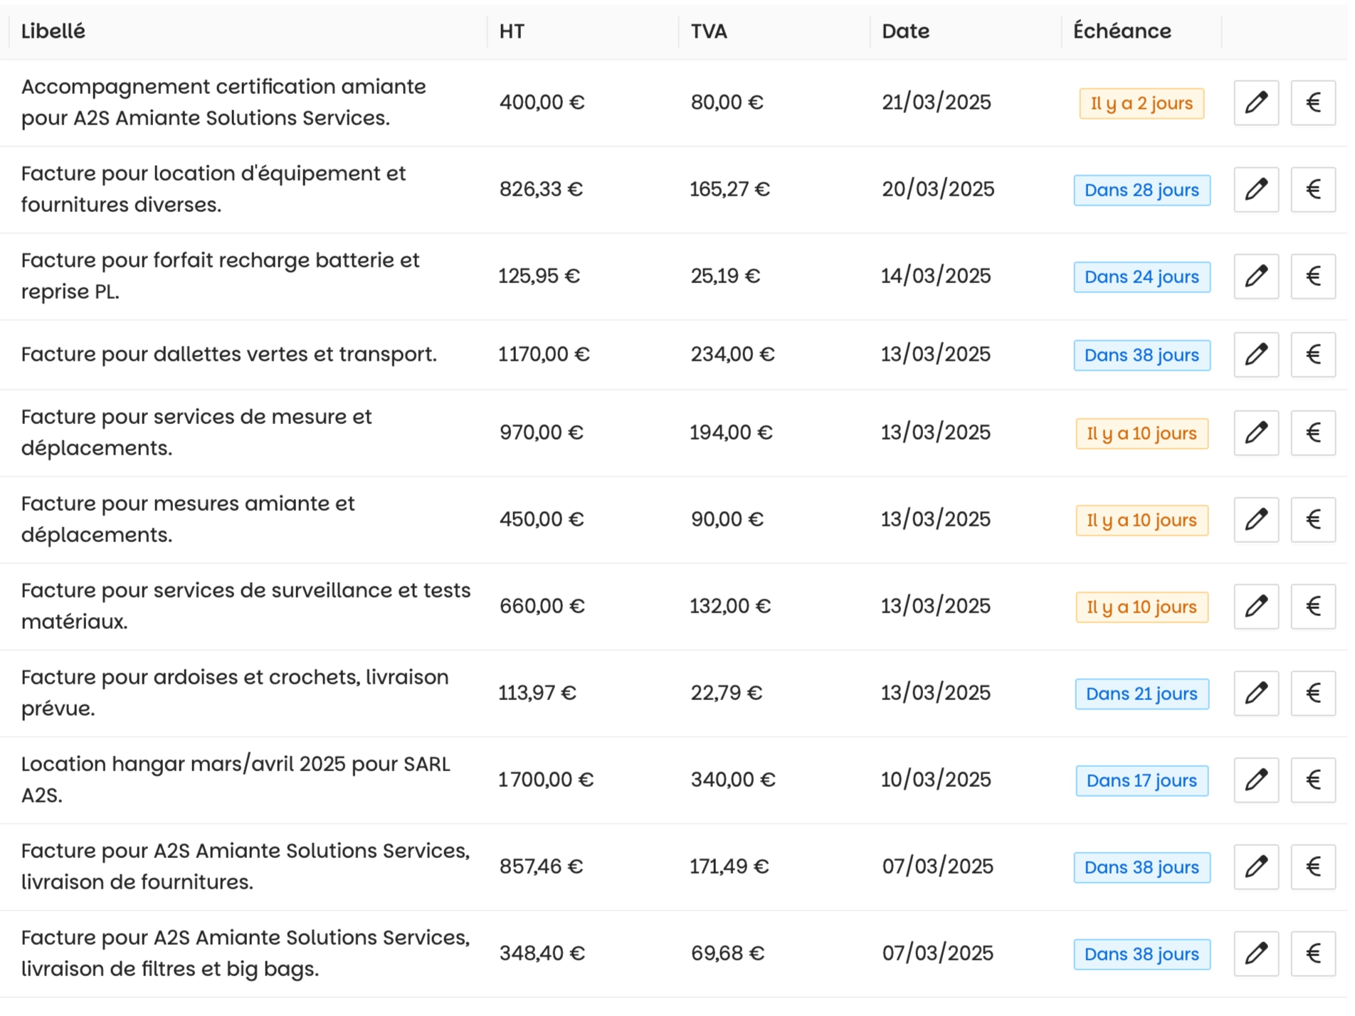Edit the mesures amiante invoice with pencil
Screen dimensions: 1355x1016
(x=1256, y=520)
